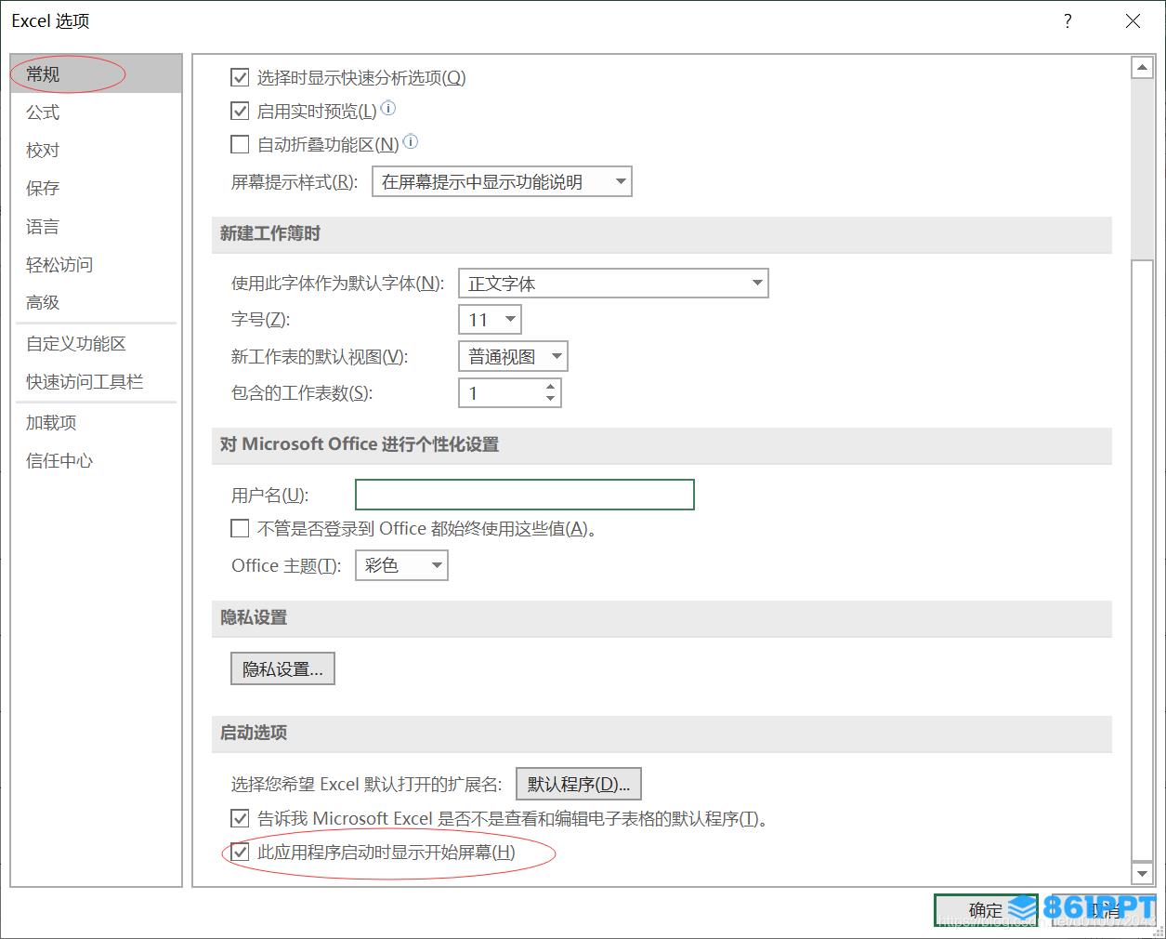Go to the 保存 category
The height and width of the screenshot is (939, 1166).
[x=97, y=189]
